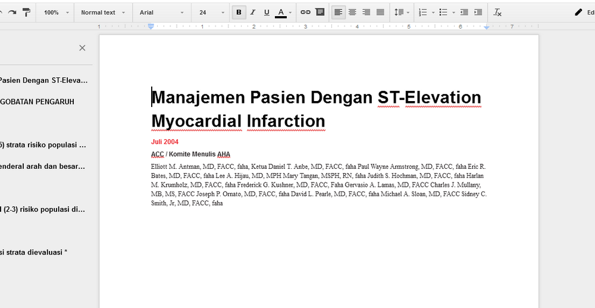Expand bulleted list options arrow
Image resolution: width=595 pixels, height=308 pixels.
pos(454,12)
